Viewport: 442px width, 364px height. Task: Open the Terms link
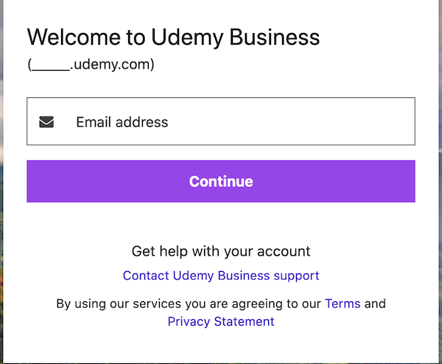[343, 304]
